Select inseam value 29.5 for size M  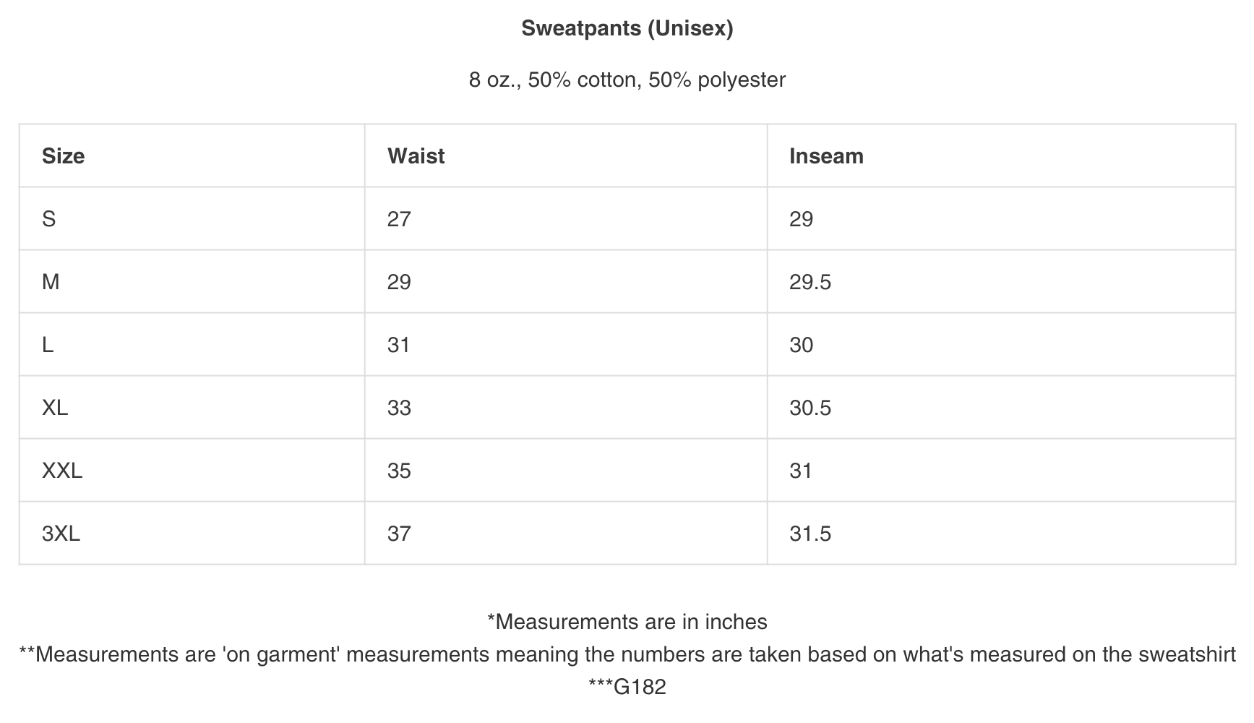point(810,282)
